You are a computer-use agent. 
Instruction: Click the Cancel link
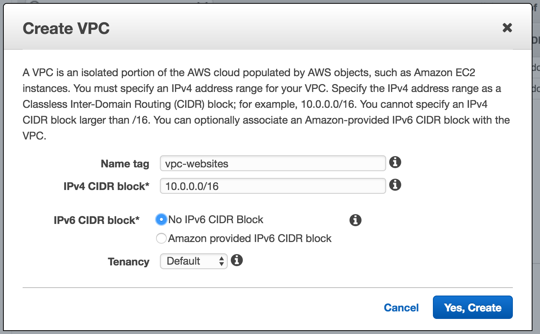pos(401,308)
